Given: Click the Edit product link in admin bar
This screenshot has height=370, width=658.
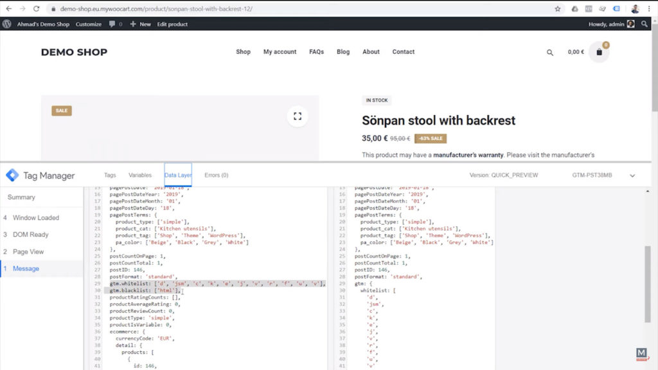Looking at the screenshot, I should click(x=171, y=24).
